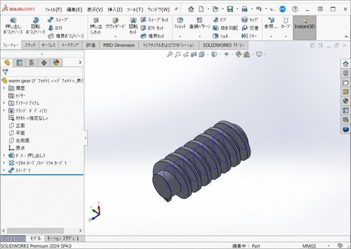
Task: Select the 正面 plane in the tree
Action: tap(20, 125)
